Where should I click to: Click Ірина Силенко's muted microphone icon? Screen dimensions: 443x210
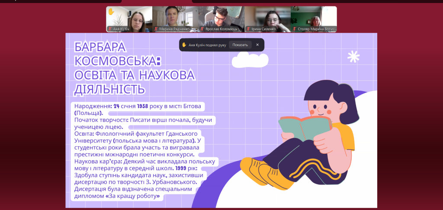pyautogui.click(x=248, y=29)
